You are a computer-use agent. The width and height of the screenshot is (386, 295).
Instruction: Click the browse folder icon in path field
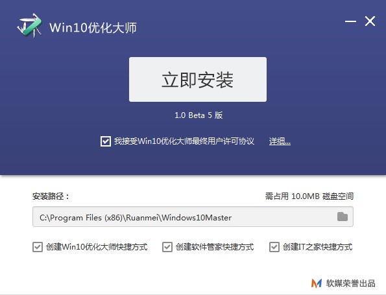click(342, 217)
